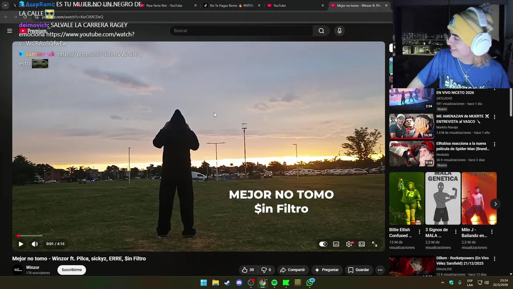Activate voice search microphone
The height and width of the screenshot is (289, 513).
pos(339,31)
